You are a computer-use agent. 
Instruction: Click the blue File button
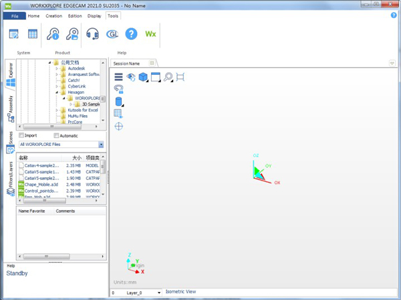[14, 16]
